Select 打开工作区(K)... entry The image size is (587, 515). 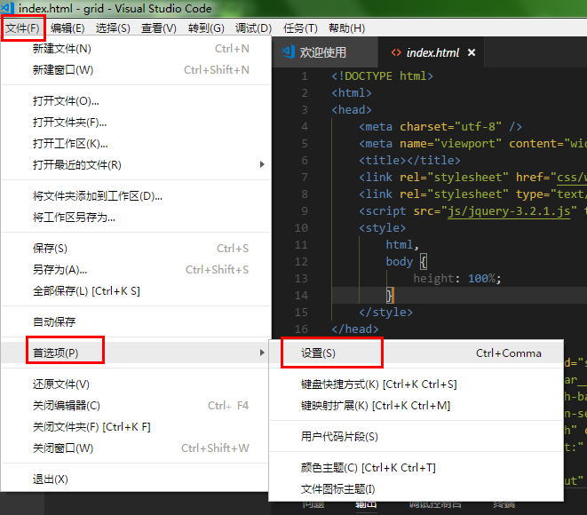[136, 144]
